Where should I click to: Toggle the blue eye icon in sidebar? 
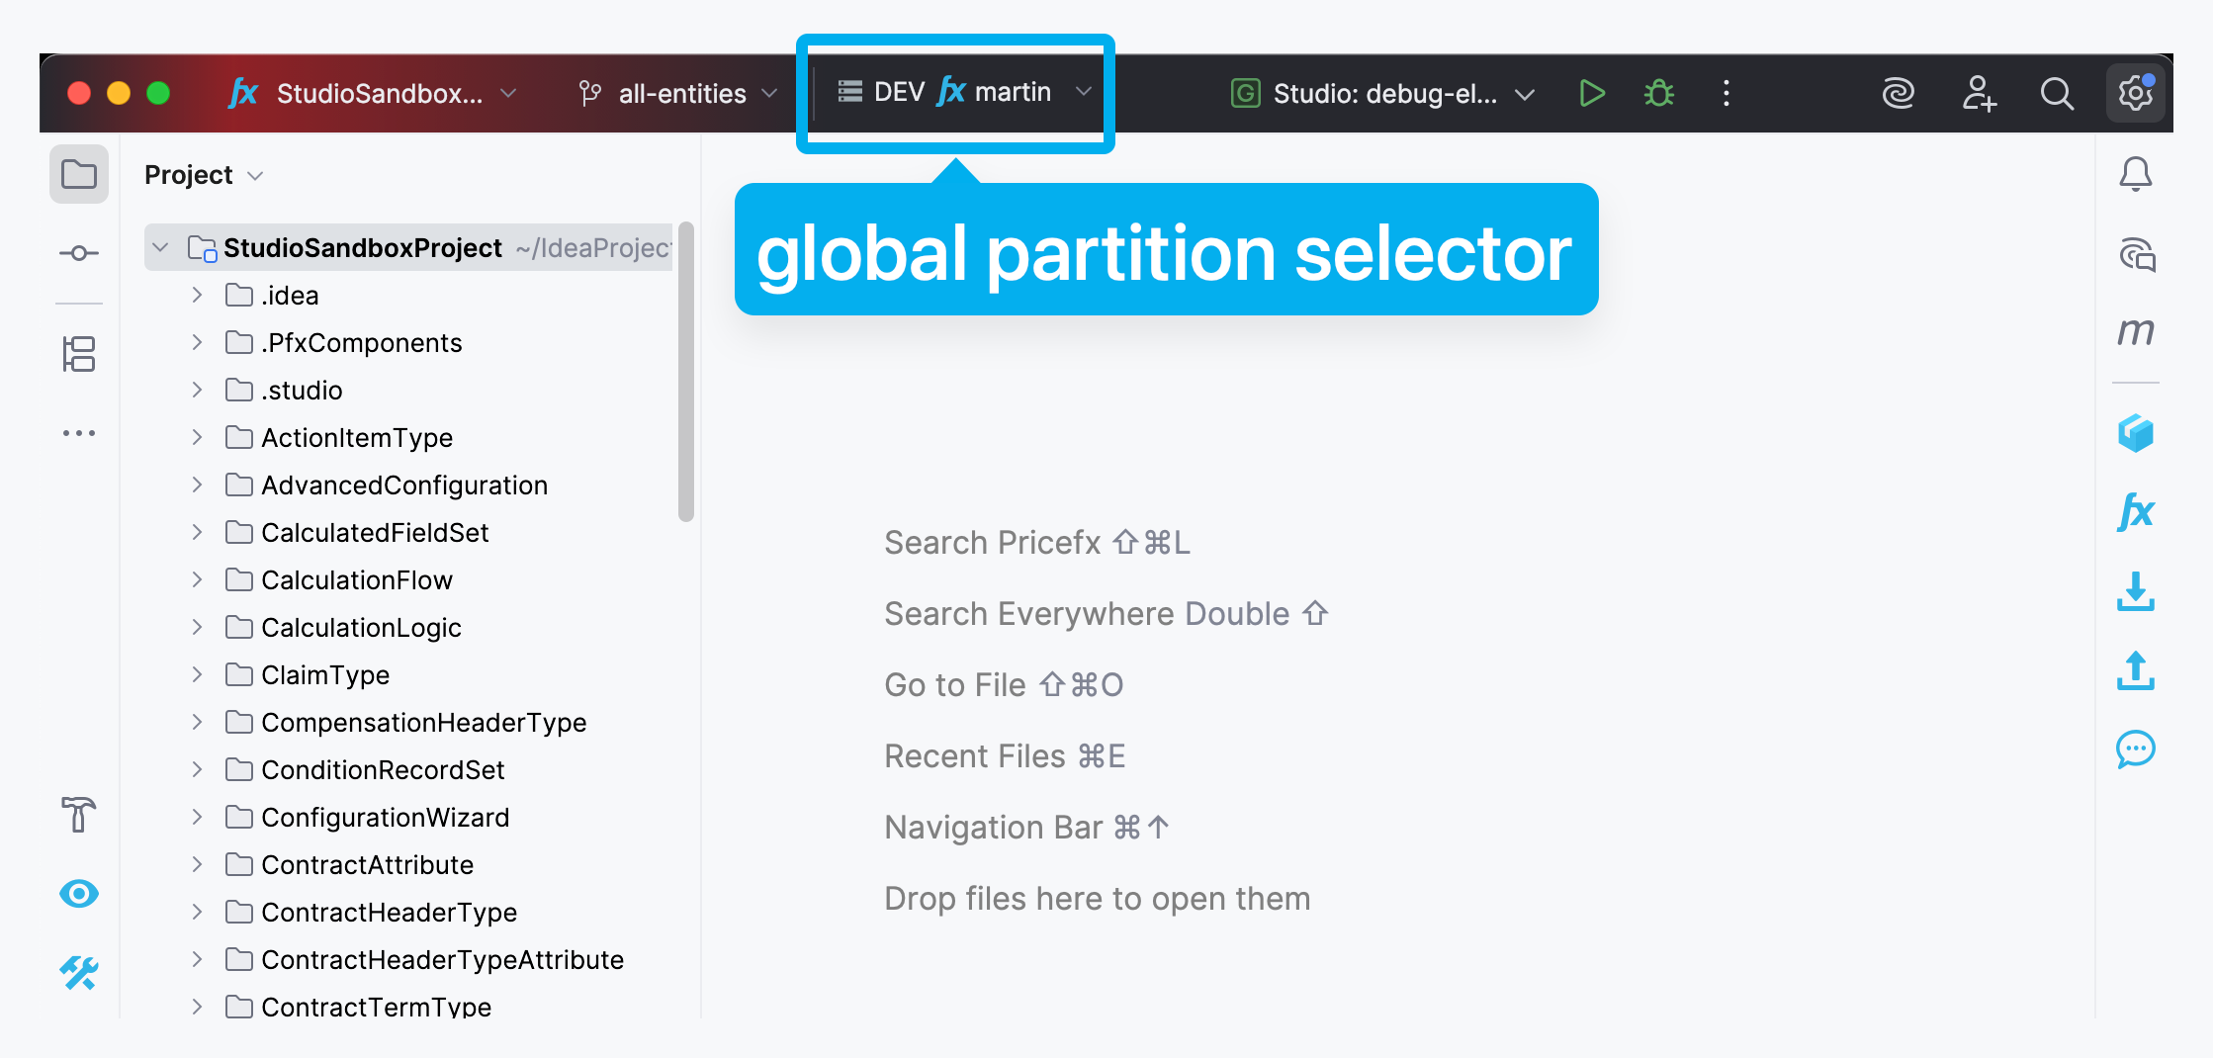79,894
